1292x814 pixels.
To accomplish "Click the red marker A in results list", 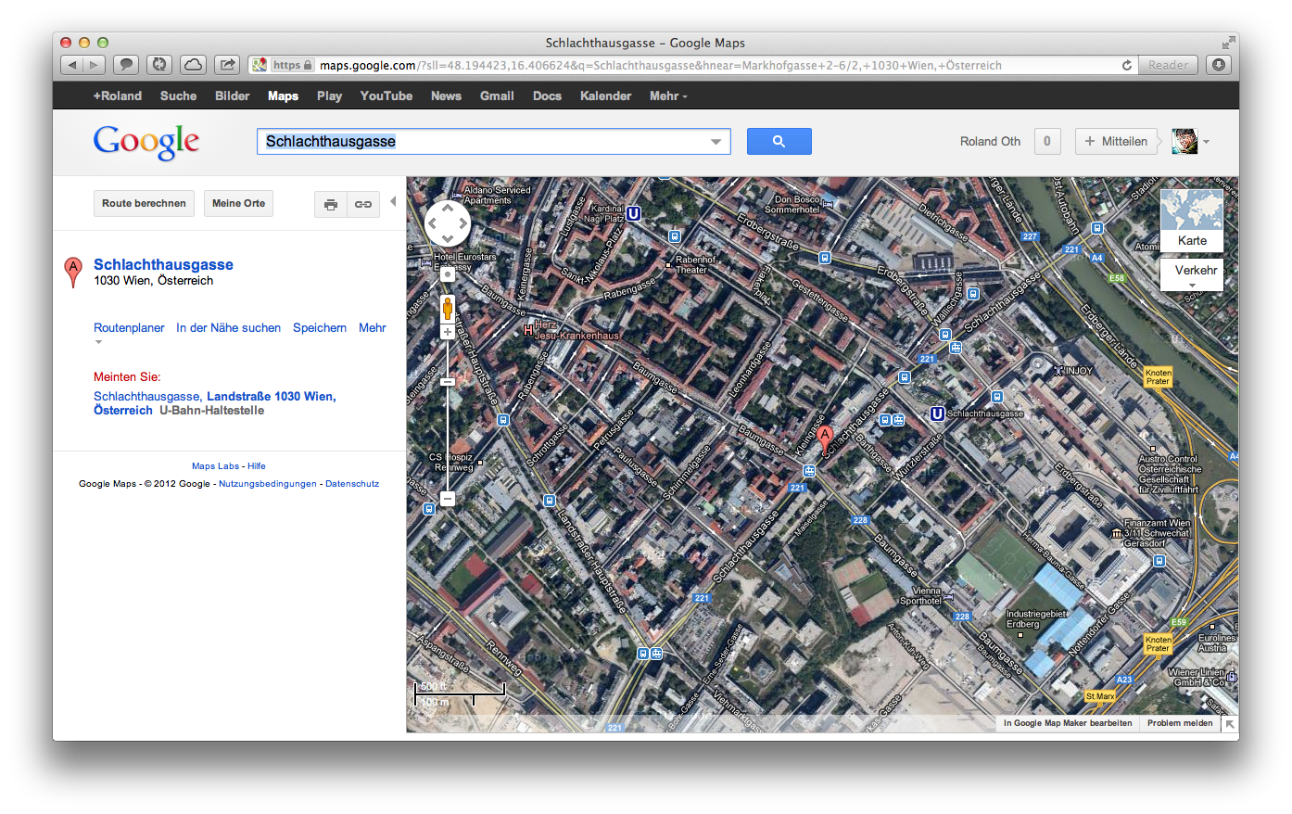I will (x=72, y=273).
